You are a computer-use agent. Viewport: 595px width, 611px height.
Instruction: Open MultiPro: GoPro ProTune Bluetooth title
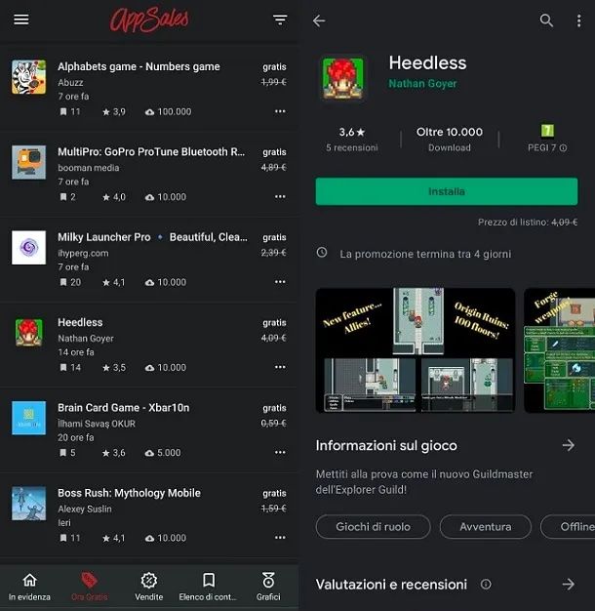(151, 151)
